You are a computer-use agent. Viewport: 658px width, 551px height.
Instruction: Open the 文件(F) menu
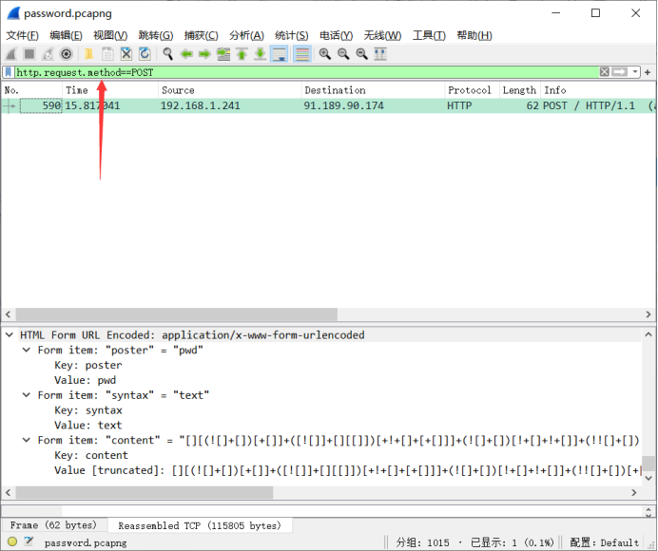22,36
